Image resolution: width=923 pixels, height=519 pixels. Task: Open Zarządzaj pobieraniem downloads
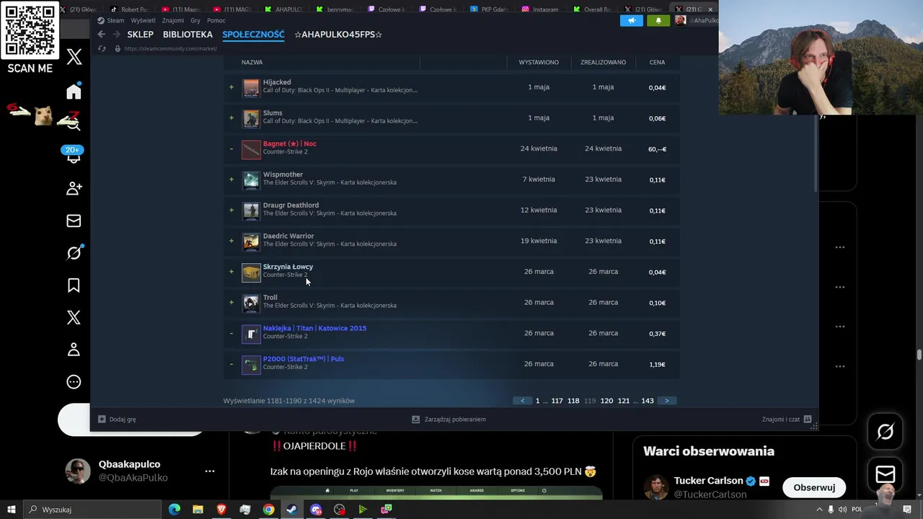(449, 419)
